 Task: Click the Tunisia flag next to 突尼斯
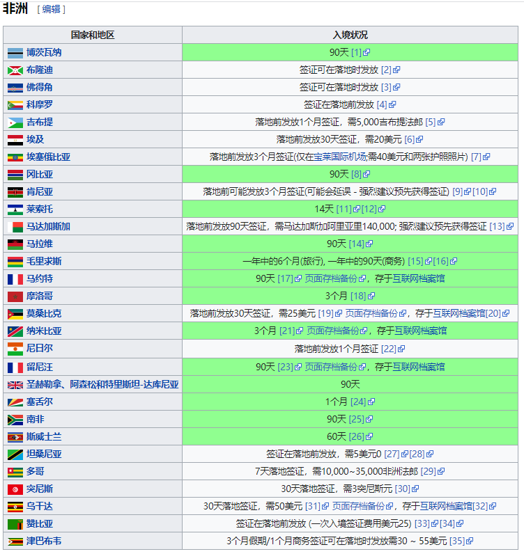15,489
